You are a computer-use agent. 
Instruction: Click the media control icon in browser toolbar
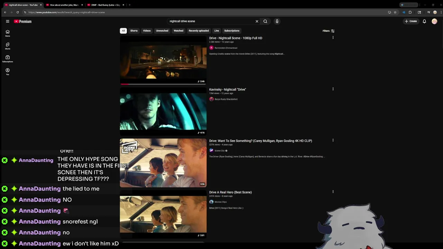(x=428, y=12)
